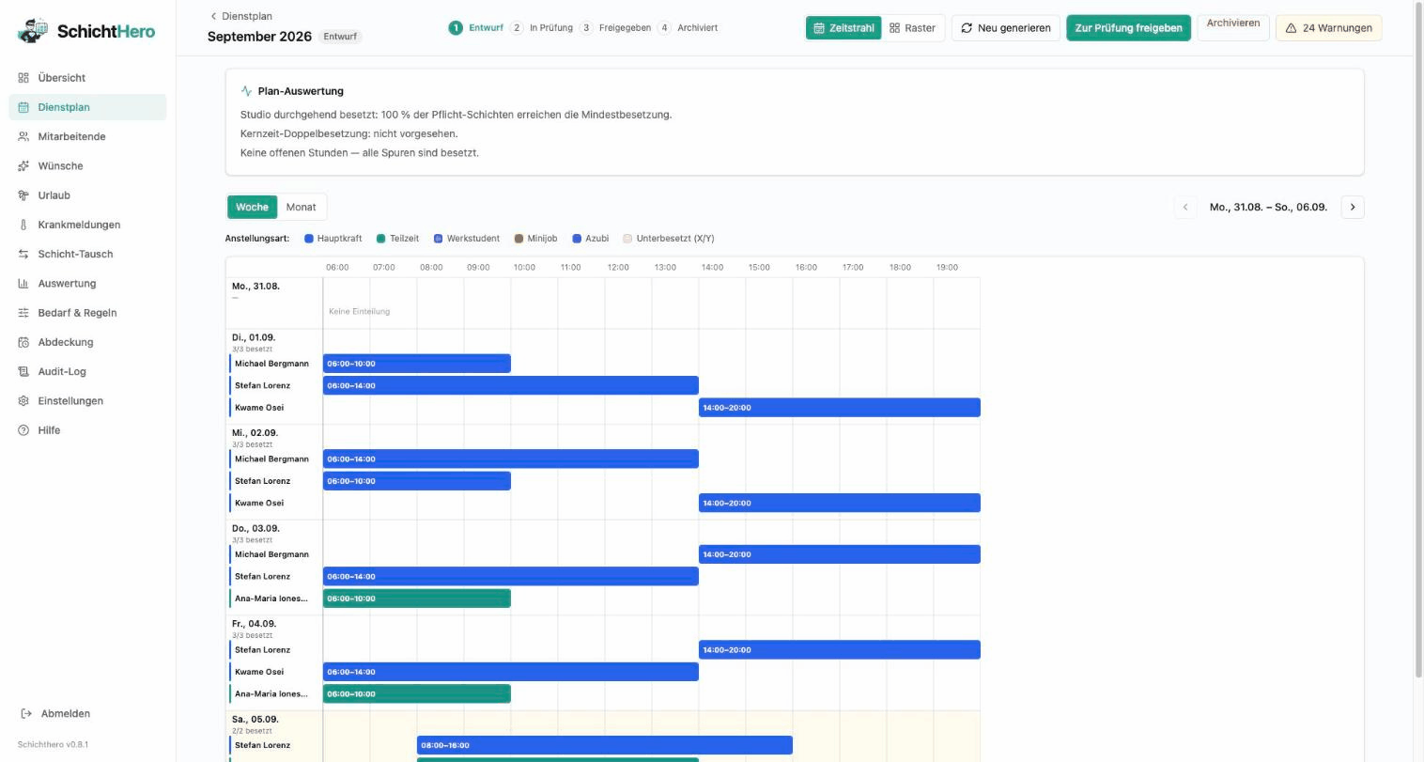Click the Minijob legend color swatch
1424x762 pixels.
(519, 239)
